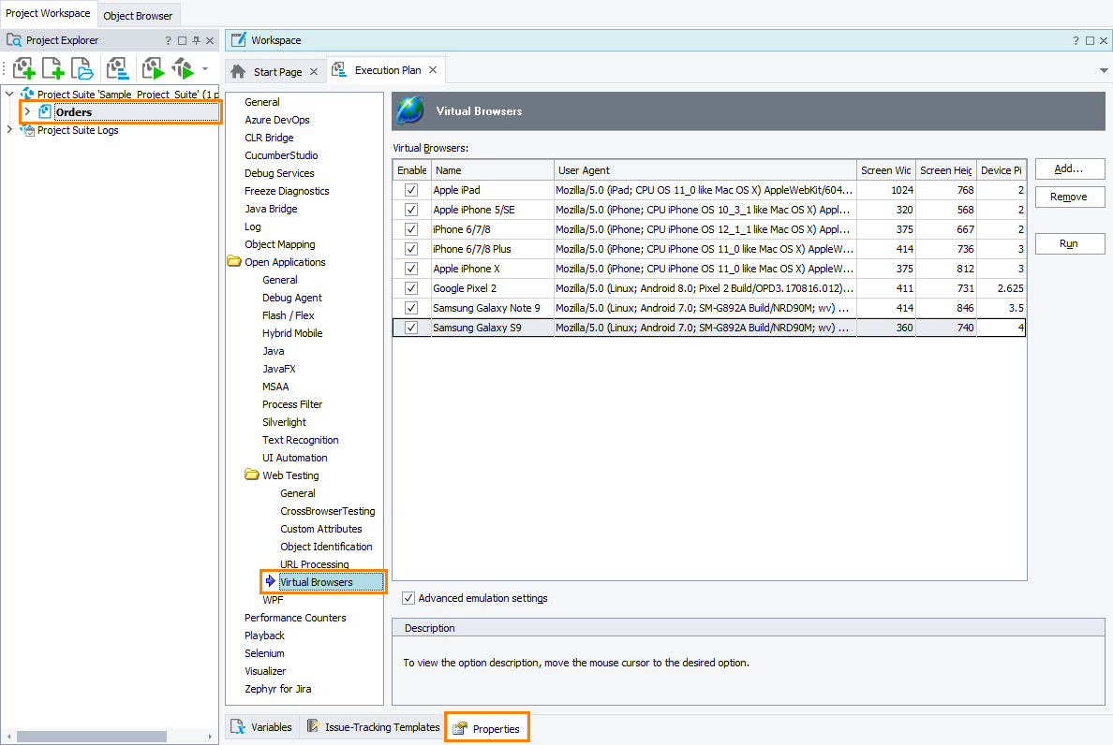Viewport: 1113px width, 745px height.
Task: Run the entire project suite via toolbar icon
Action: (x=182, y=68)
